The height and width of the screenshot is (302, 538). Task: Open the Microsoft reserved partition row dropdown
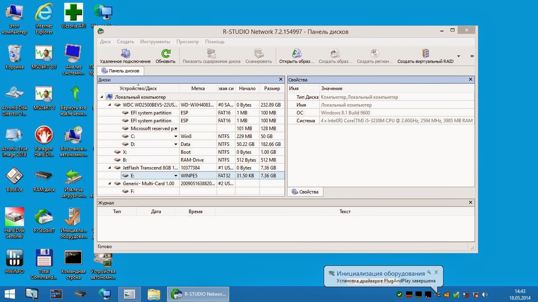(x=176, y=129)
